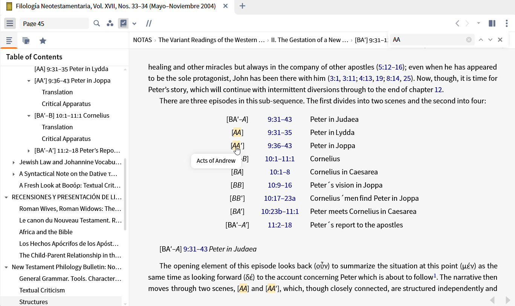Click the Page 45 reference box
The height and width of the screenshot is (306, 515).
[x=54, y=23]
